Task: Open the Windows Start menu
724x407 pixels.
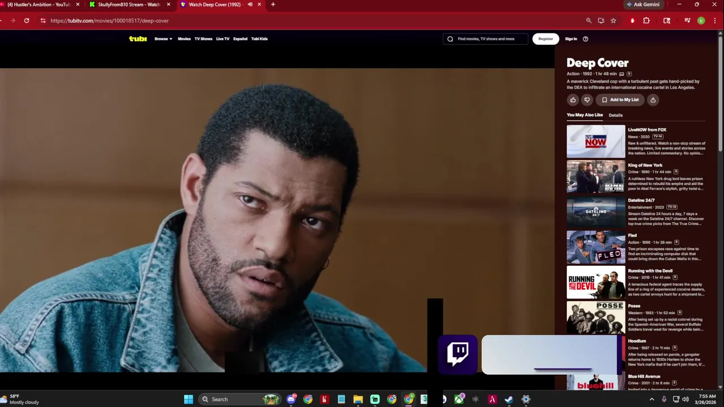Action: coord(188,399)
